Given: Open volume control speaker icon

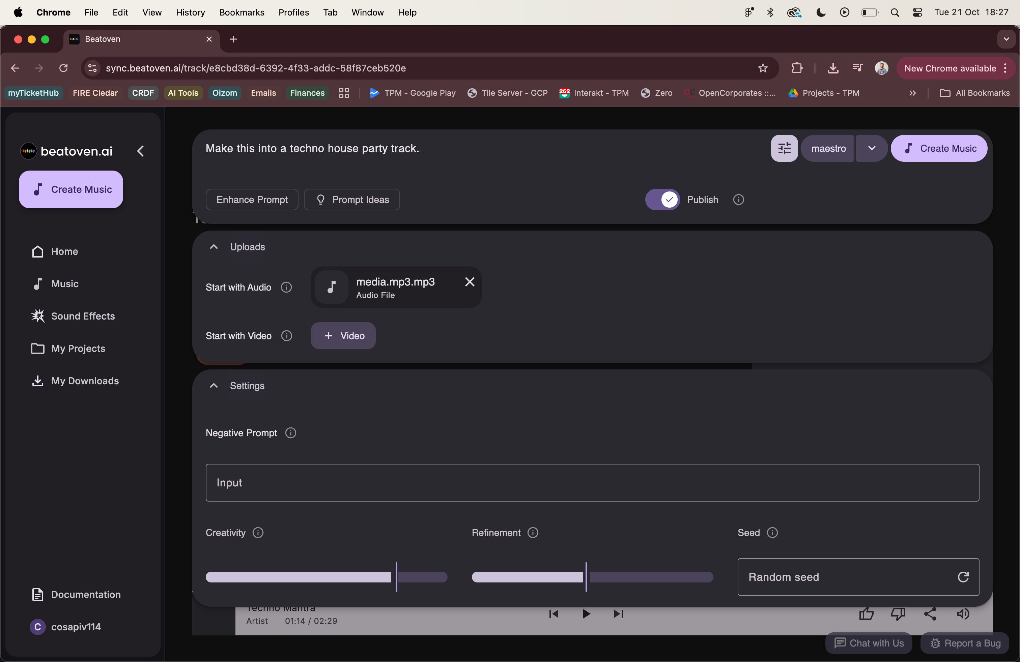Looking at the screenshot, I should (963, 613).
